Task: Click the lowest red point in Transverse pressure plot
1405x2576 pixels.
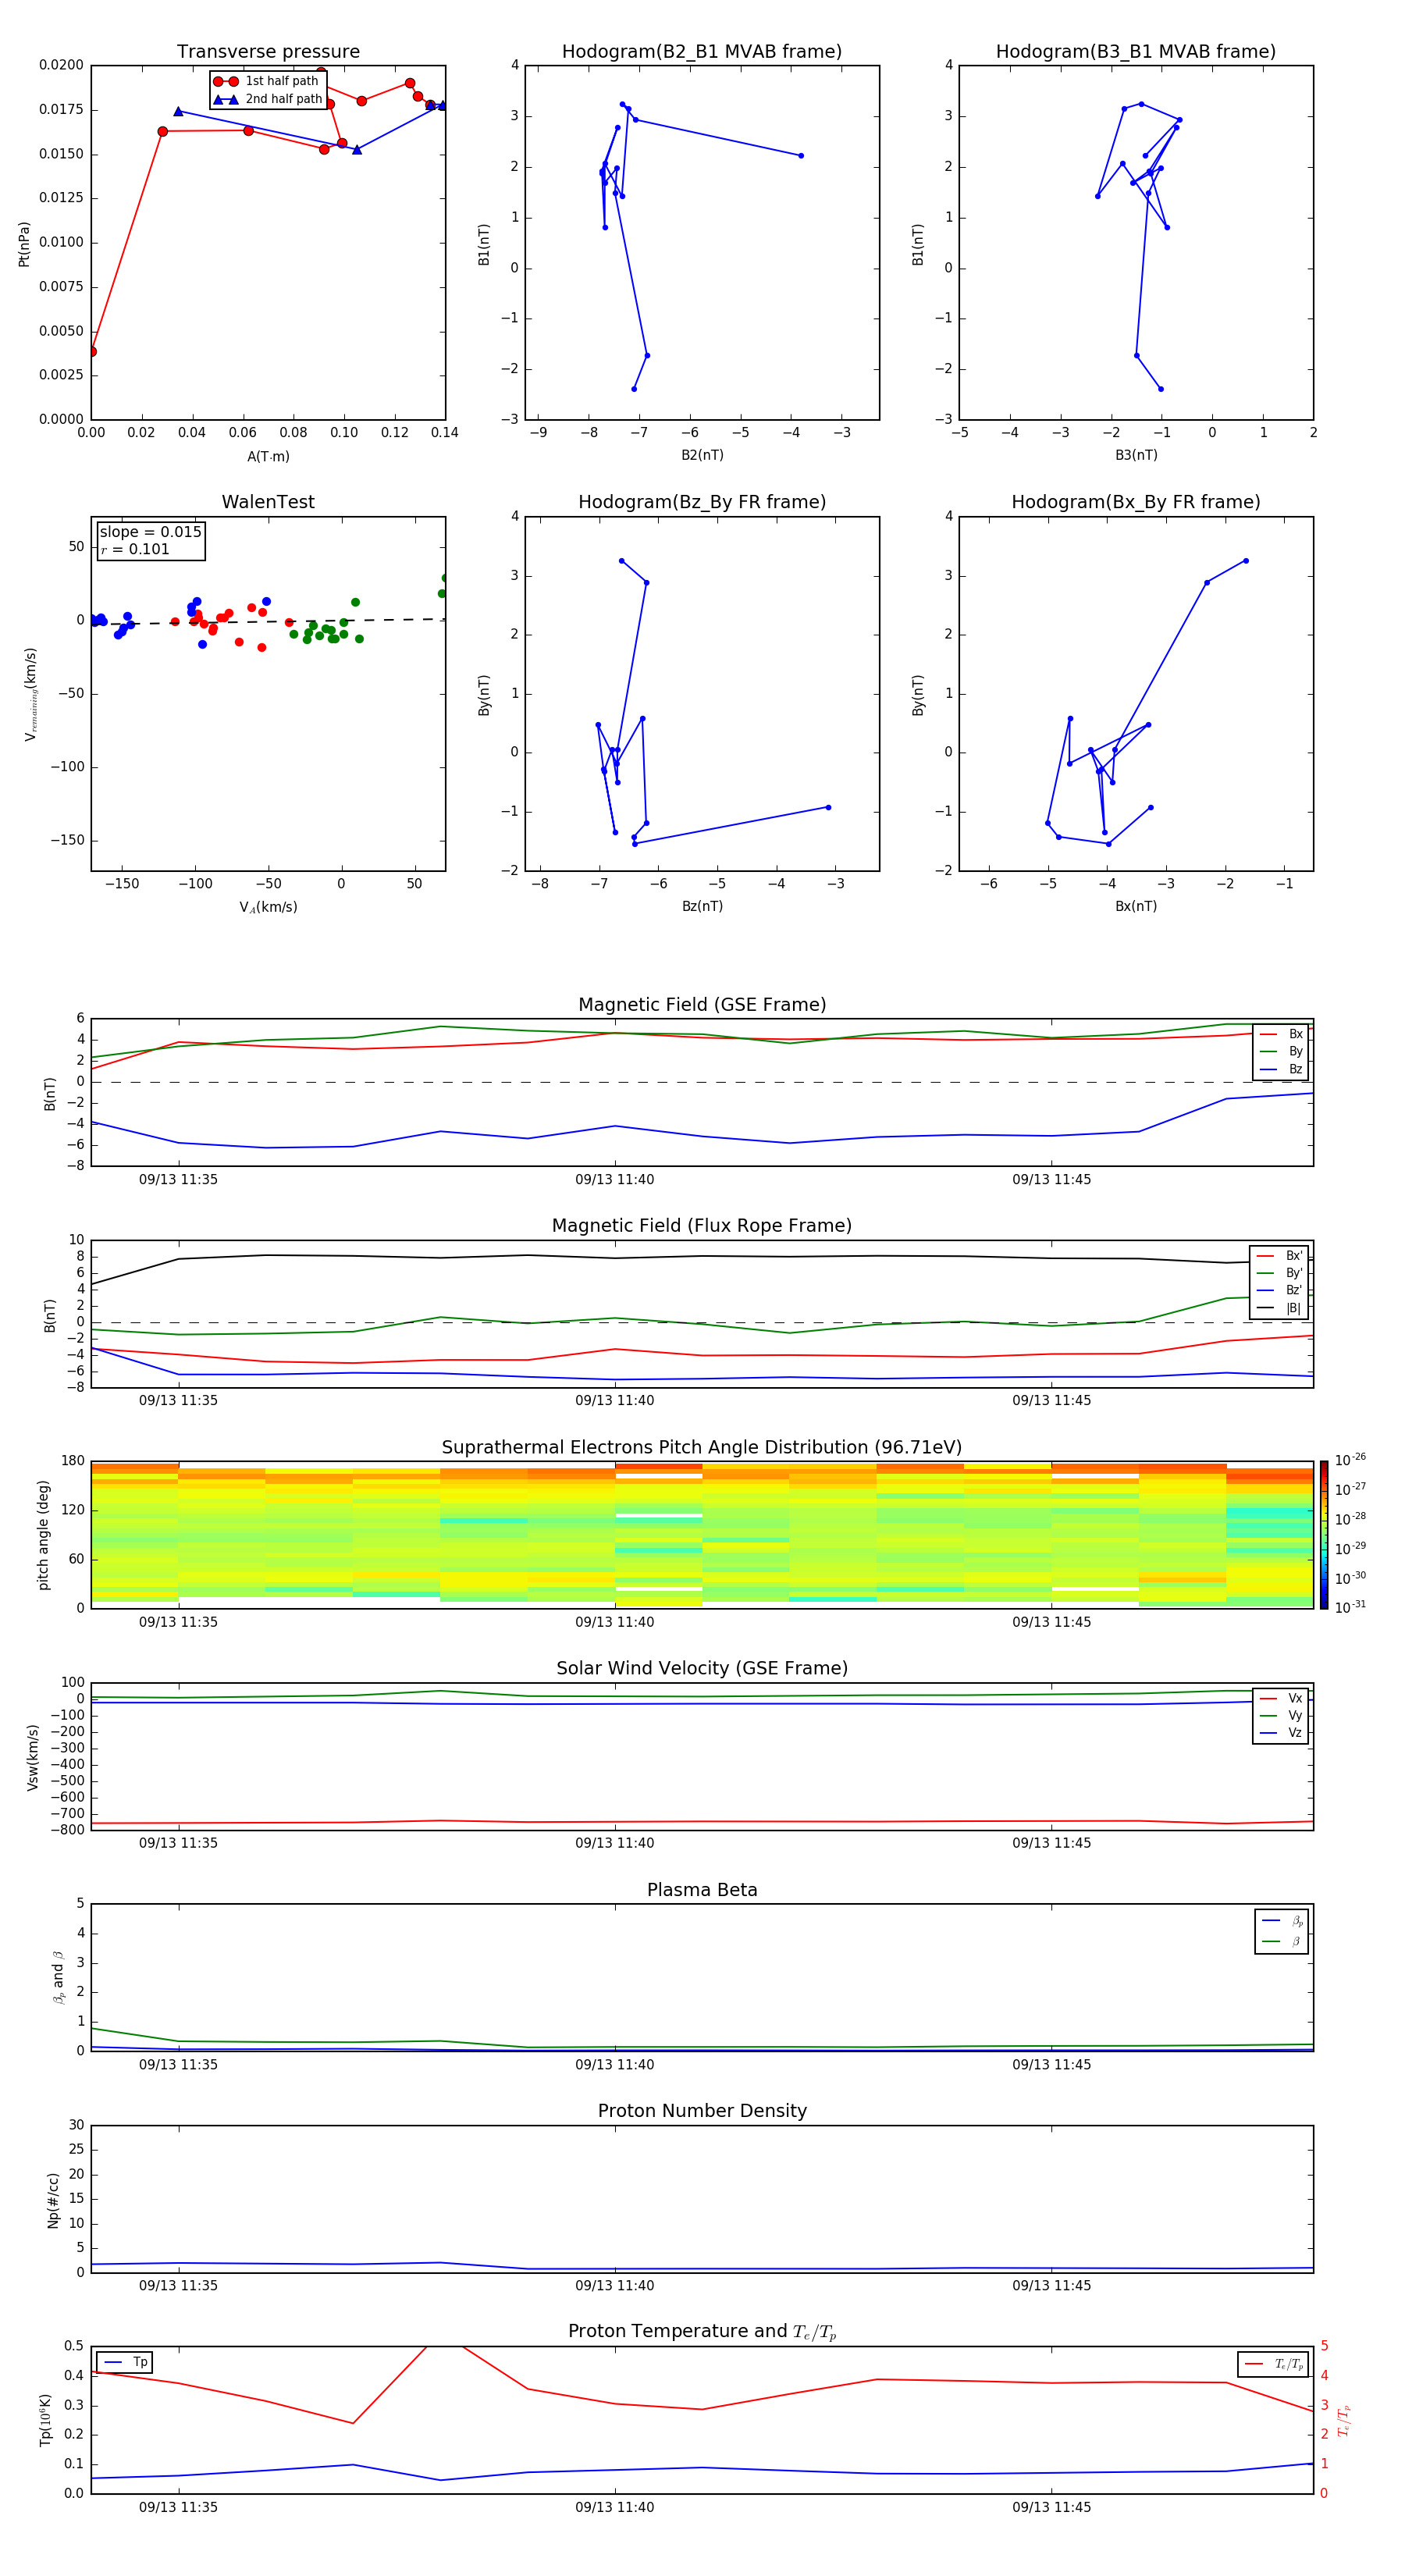Action: pyautogui.click(x=92, y=352)
